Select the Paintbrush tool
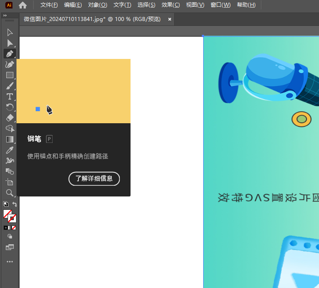The height and width of the screenshot is (288, 319). click(x=10, y=86)
